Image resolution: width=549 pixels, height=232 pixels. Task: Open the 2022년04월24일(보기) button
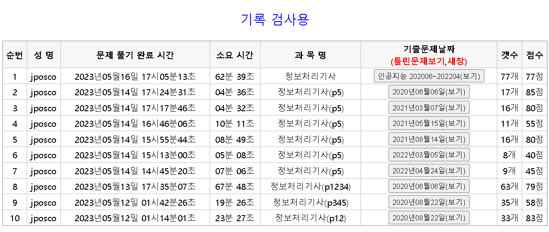(429, 171)
